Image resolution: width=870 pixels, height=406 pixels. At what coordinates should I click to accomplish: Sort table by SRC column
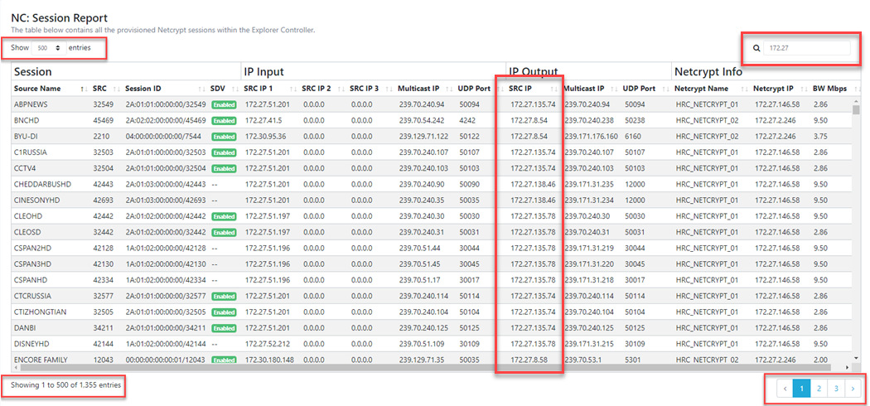105,89
